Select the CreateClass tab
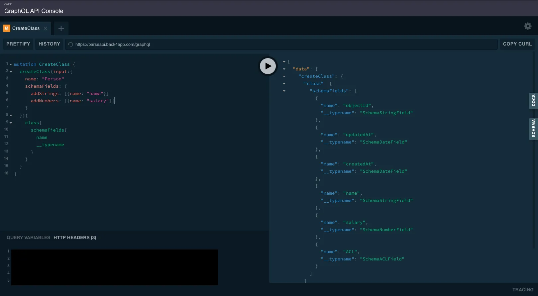This screenshot has width=538, height=296. [26, 29]
